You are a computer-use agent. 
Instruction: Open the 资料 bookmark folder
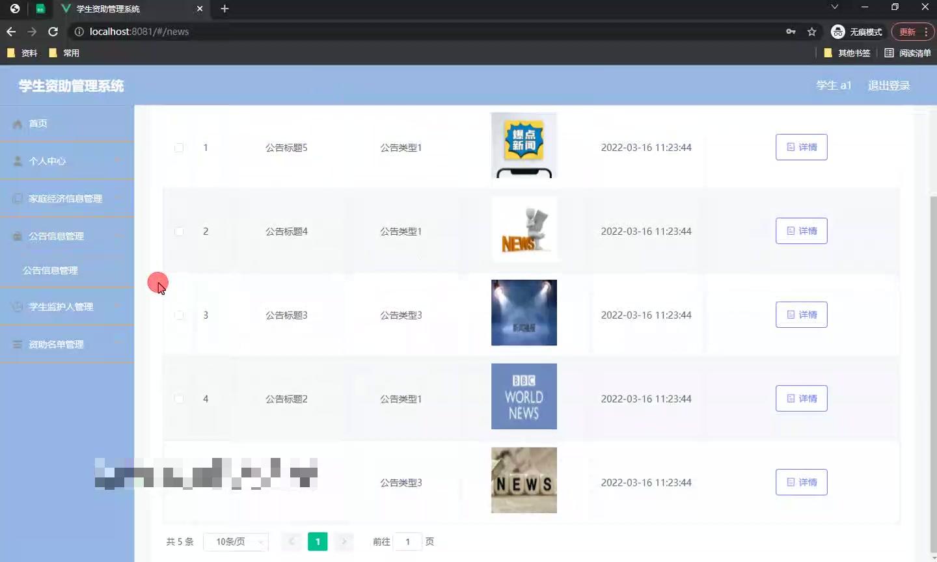[x=22, y=53]
